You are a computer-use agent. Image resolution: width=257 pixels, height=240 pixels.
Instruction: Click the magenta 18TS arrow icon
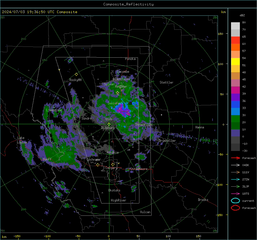point(235,194)
